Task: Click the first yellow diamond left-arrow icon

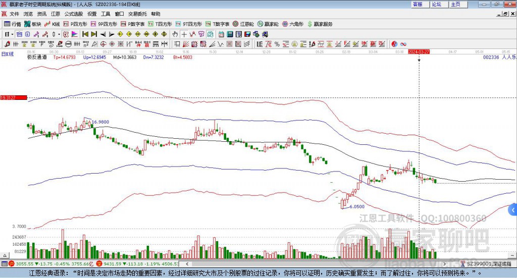Action: (120, 34)
